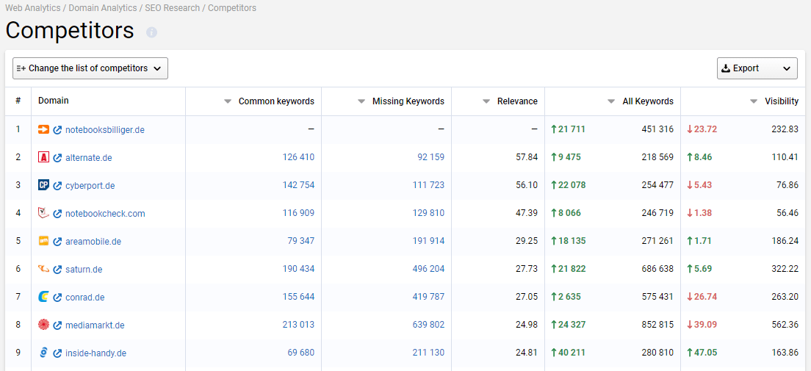This screenshot has width=811, height=371.
Task: Open conrad.de domain link
Action: [x=84, y=298]
